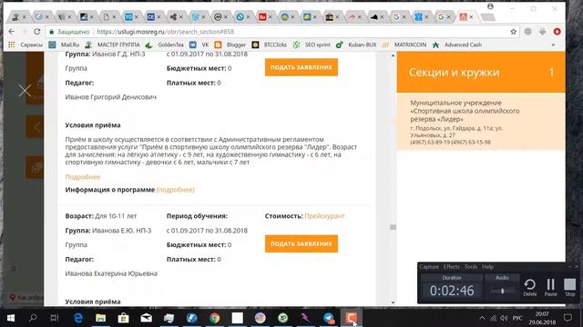Show hidden system tray icons
The height and width of the screenshot is (327, 583).
click(x=482, y=318)
